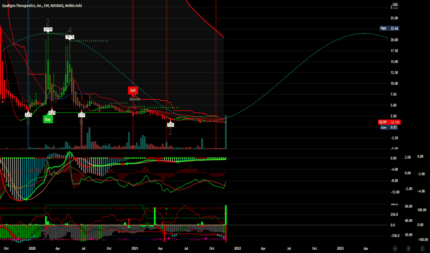The image size is (430, 253).
Task: Click the 25.00 price axis value
Action: [x=394, y=18]
